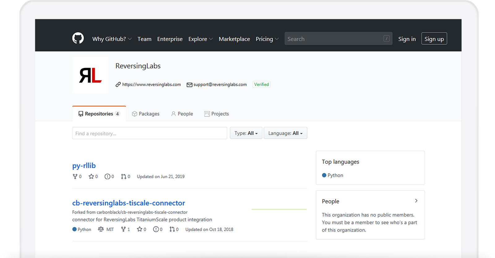
Task: Open the Language: All filter dropdown
Action: click(x=285, y=133)
